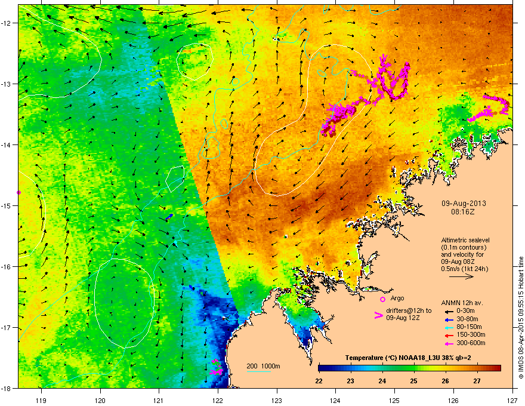The width and height of the screenshot is (525, 406).
Task: Click latitude axis label -12
Action: click(6, 23)
